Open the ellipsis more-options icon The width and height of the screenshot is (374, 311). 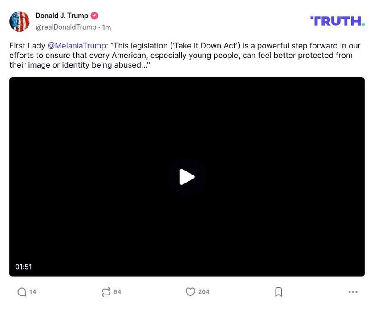353,292
